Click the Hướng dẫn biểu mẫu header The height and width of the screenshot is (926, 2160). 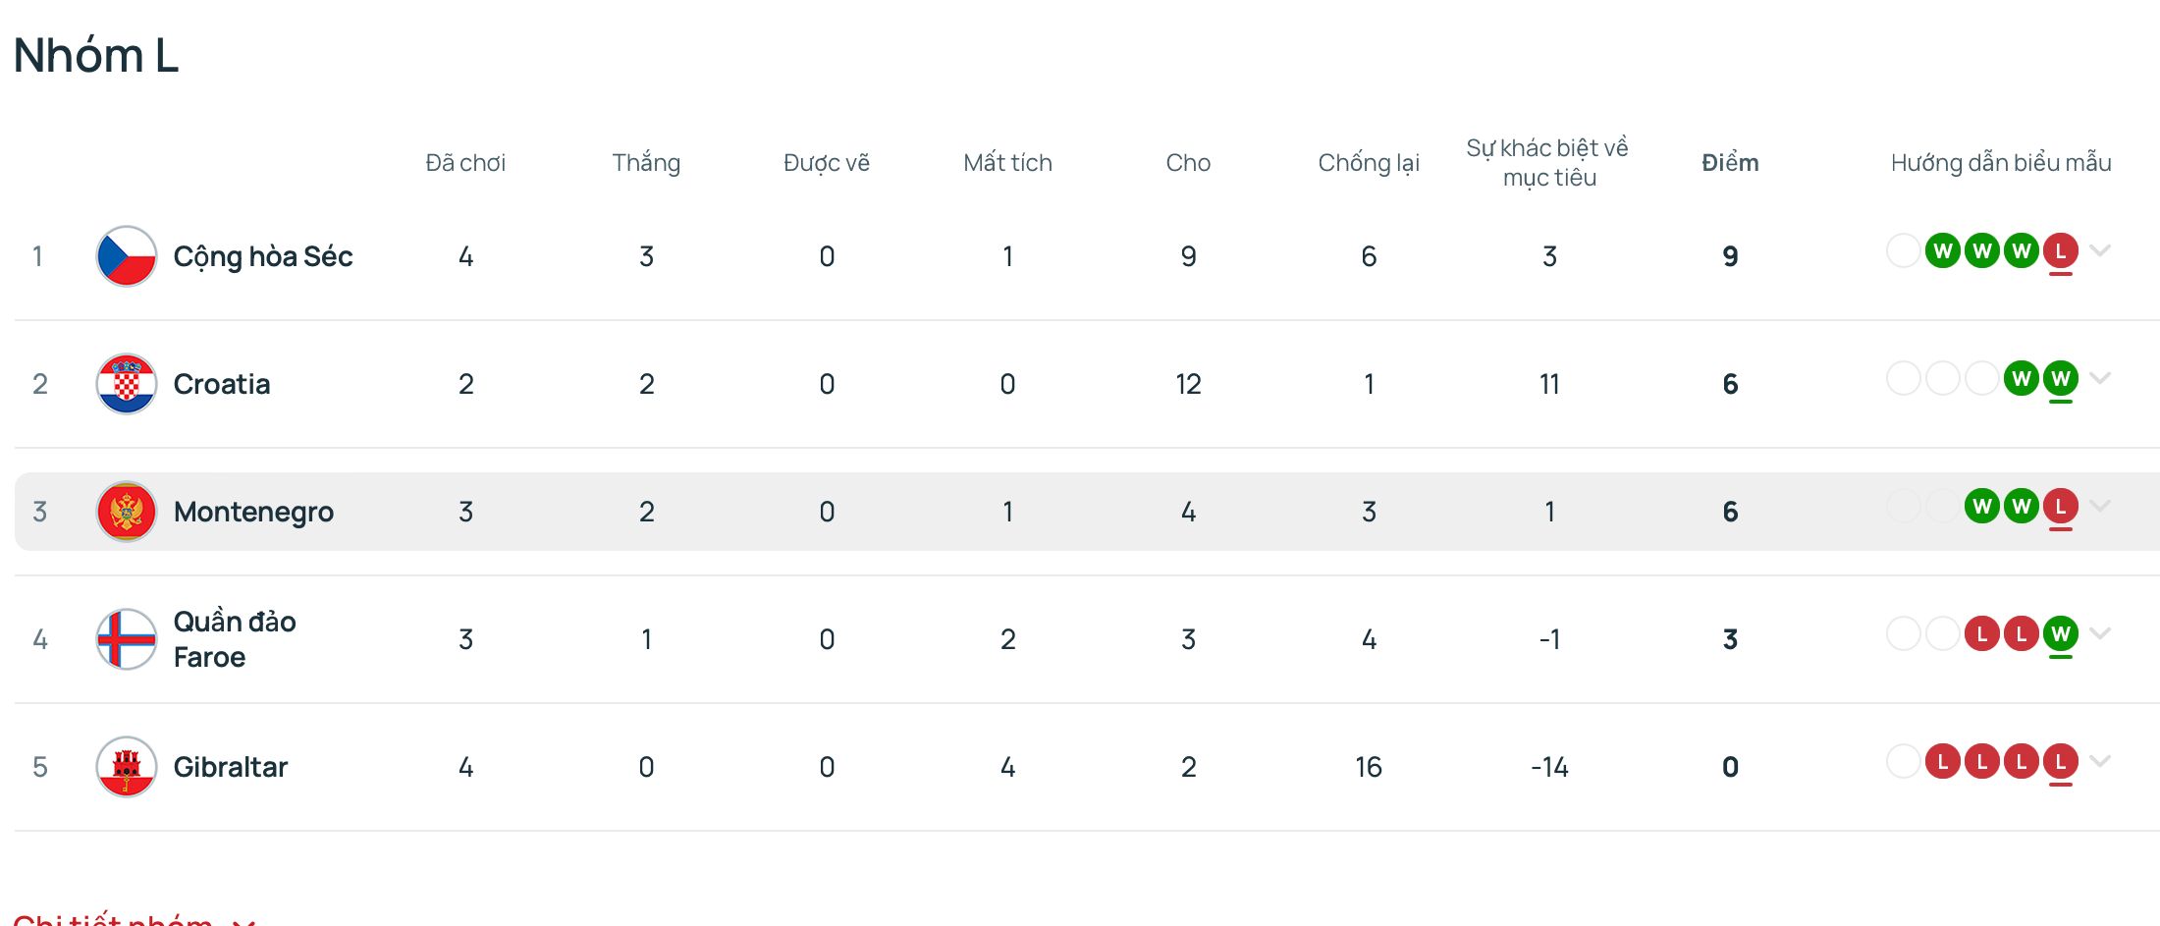(x=2001, y=163)
